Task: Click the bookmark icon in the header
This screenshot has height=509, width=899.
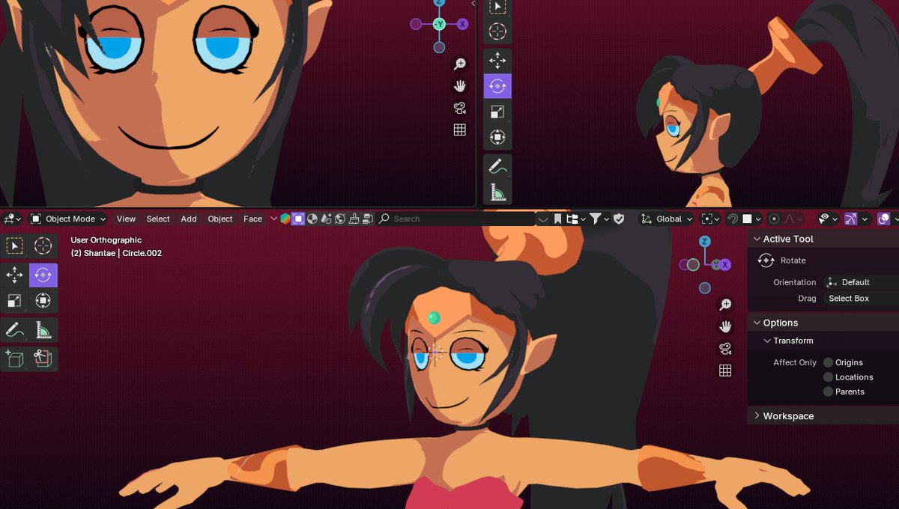Action: [557, 219]
